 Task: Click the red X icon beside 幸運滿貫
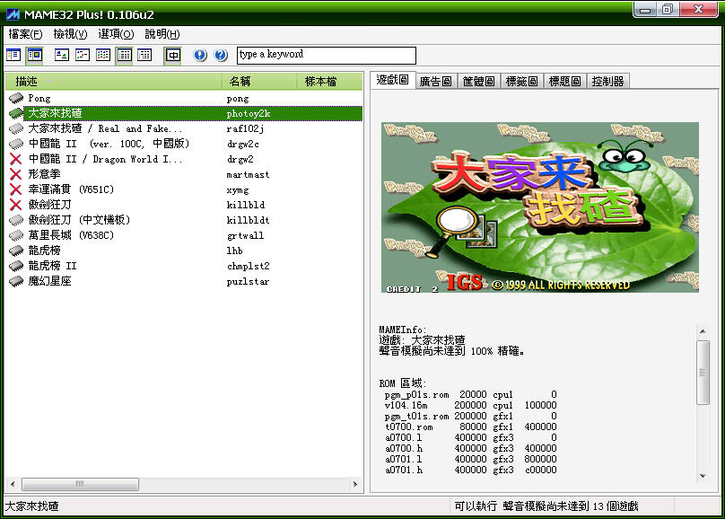tap(16, 189)
